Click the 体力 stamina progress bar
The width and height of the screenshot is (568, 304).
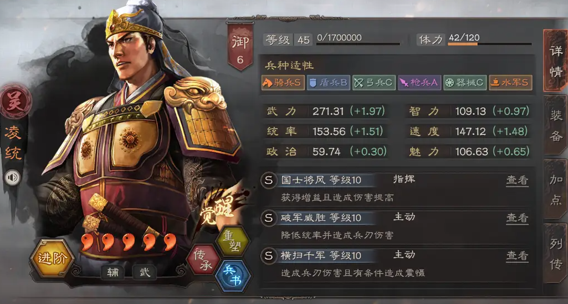[489, 44]
